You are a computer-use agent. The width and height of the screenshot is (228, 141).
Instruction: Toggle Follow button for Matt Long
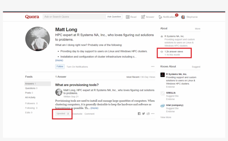[60, 66]
